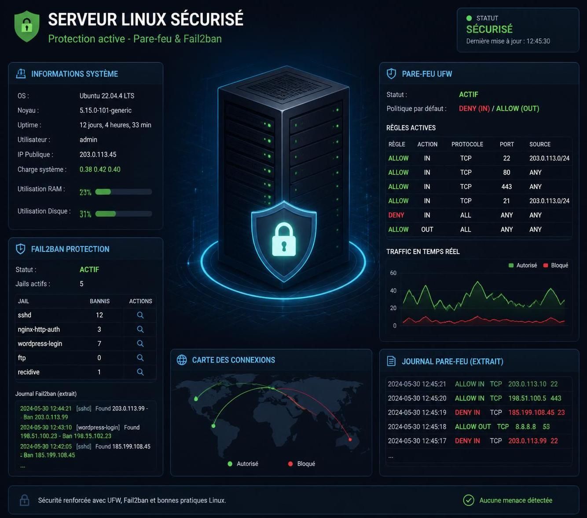Viewport: 587px width, 518px height.
Task: Click the public IP 203.0.113.45
Action: pos(98,154)
